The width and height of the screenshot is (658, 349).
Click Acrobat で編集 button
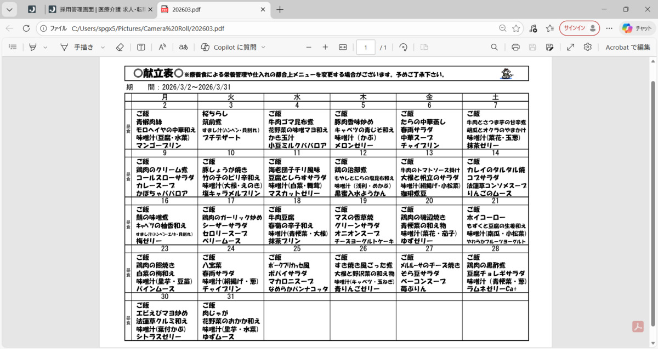[x=627, y=48]
